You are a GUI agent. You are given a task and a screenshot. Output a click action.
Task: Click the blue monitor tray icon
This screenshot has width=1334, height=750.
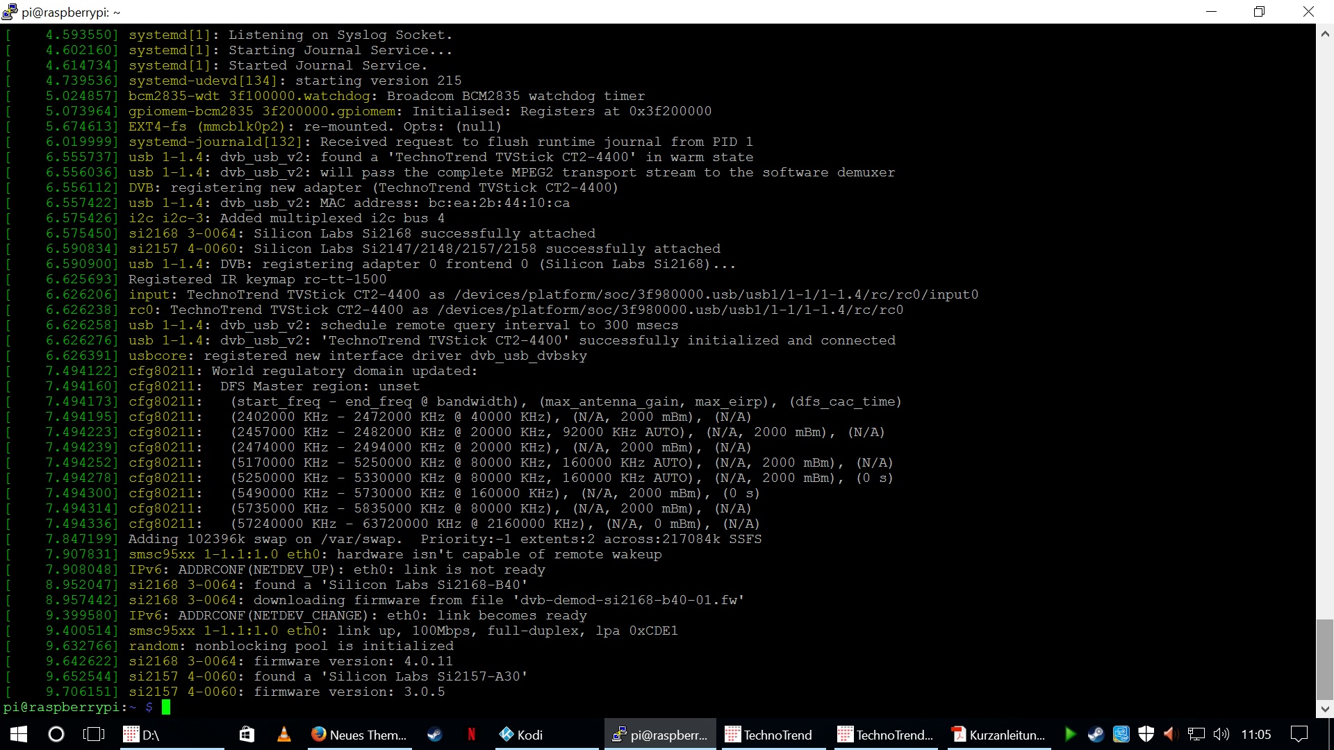(x=1121, y=734)
